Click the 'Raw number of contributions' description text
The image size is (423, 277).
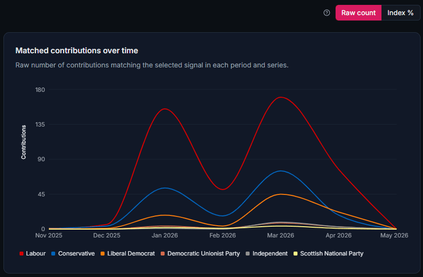click(x=152, y=65)
